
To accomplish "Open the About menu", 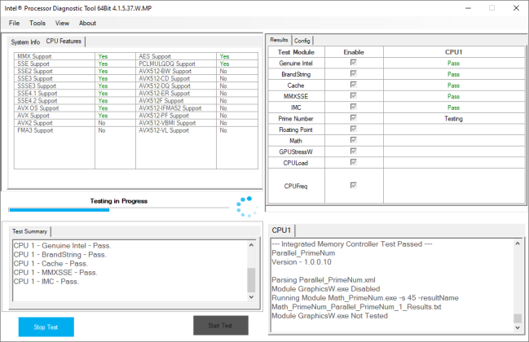I will [87, 23].
